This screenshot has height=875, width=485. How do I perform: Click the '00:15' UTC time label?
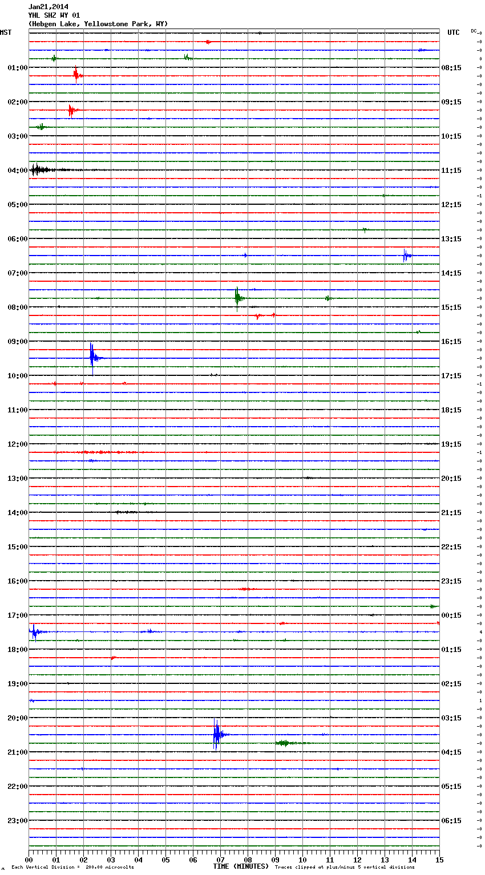(451, 615)
